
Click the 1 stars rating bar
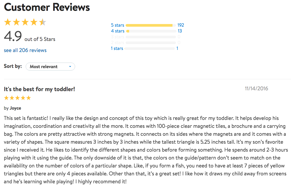[150, 49]
